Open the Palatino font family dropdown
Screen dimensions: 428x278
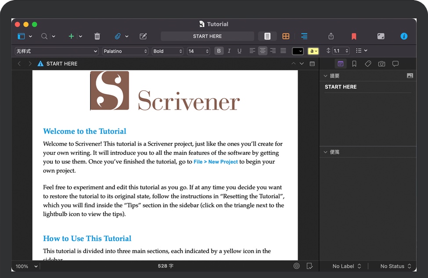126,51
